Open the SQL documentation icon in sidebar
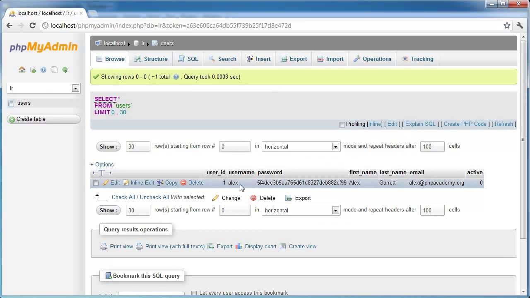Viewport: 530px width, 298px height. pyautogui.click(x=54, y=70)
